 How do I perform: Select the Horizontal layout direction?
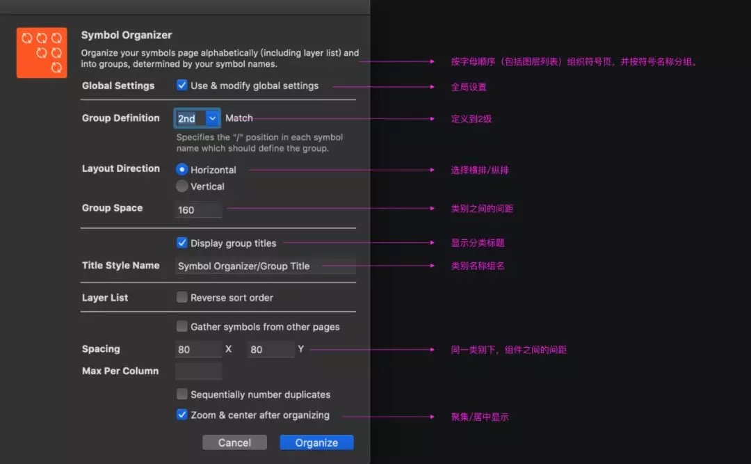182,169
